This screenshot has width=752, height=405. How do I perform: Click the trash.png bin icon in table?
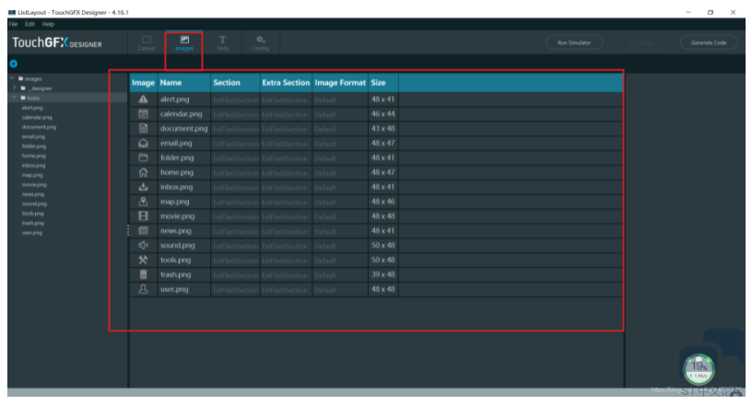pyautogui.click(x=143, y=274)
